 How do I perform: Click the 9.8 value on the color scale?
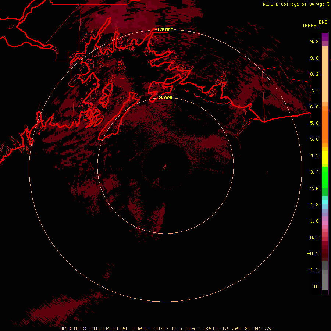(314, 41)
